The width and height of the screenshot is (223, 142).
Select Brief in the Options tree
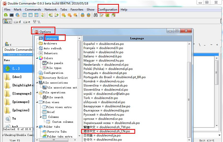(51, 112)
